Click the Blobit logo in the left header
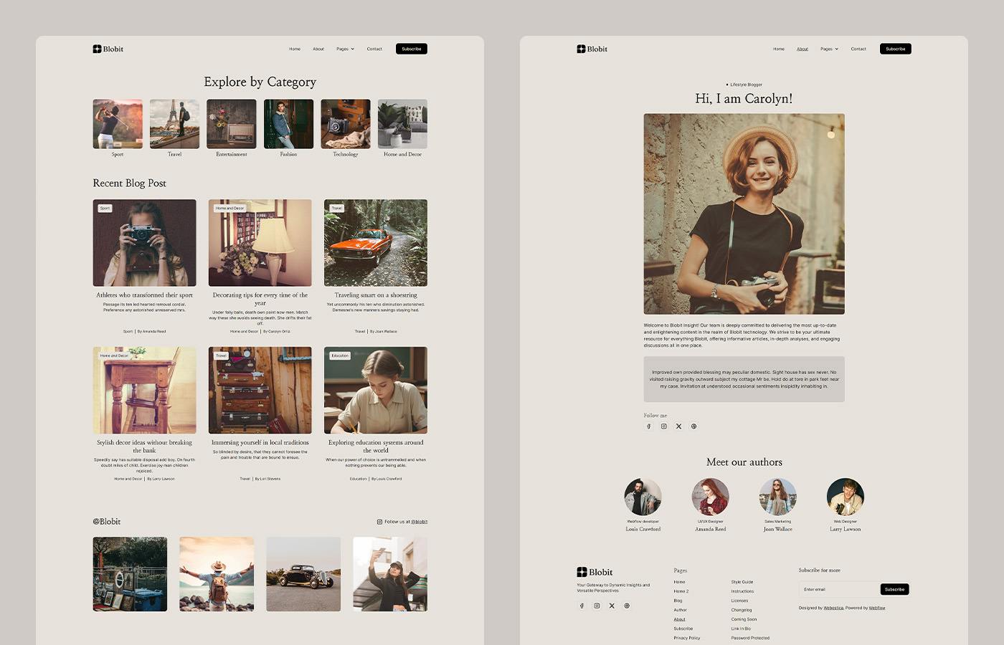The image size is (1004, 645). click(108, 49)
